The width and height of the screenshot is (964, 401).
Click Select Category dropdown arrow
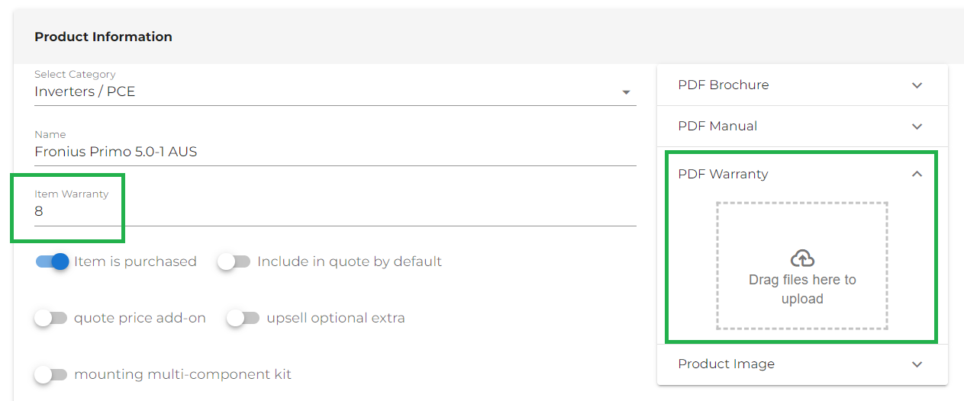pyautogui.click(x=626, y=92)
